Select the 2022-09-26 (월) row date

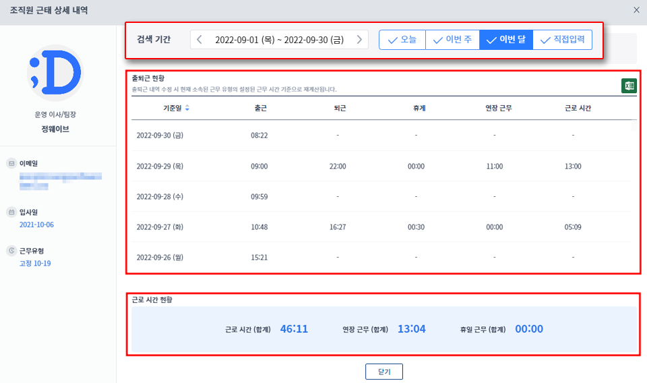[x=160, y=258]
